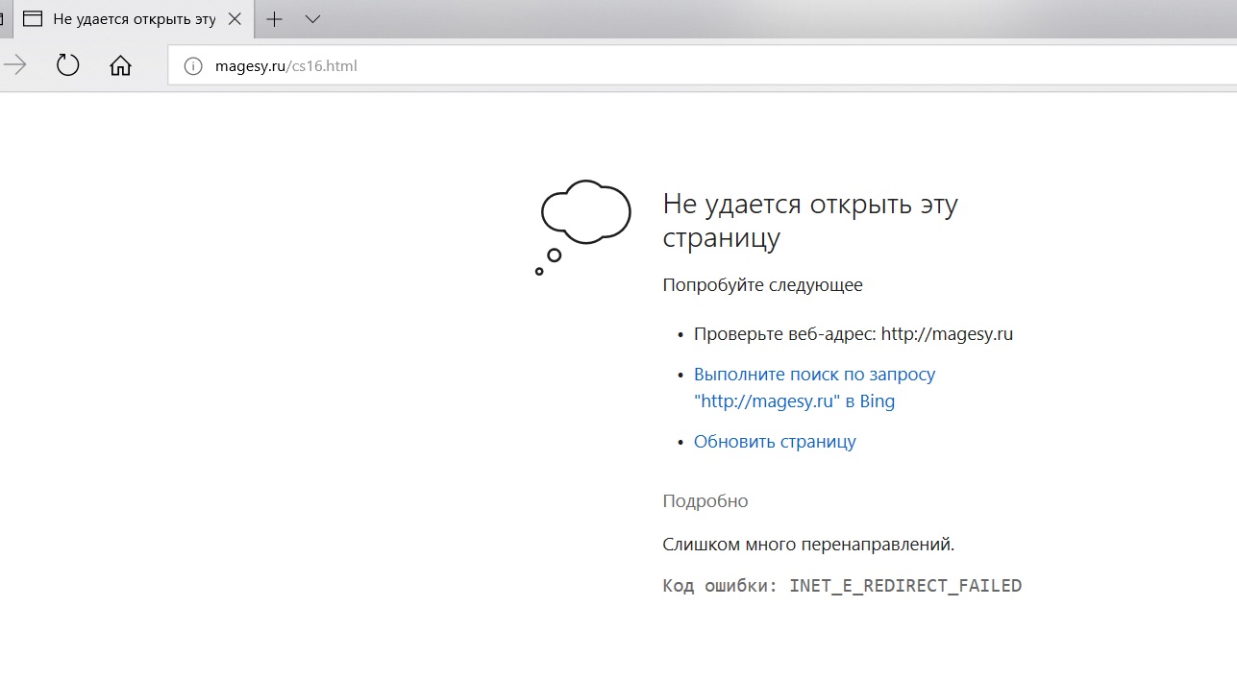Click error code INET_E_REDIRECT_FAILED text
The width and height of the screenshot is (1237, 680).
click(905, 585)
